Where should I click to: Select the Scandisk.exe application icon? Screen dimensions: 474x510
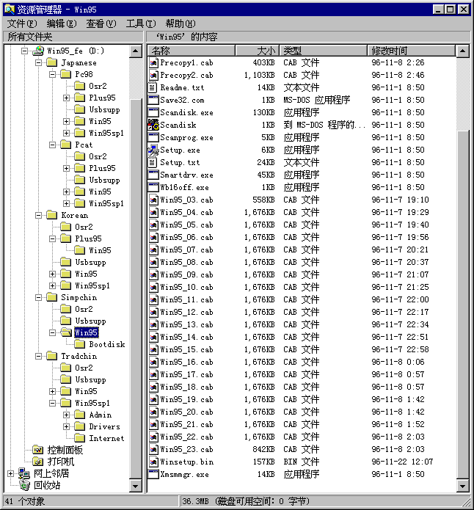coord(153,112)
